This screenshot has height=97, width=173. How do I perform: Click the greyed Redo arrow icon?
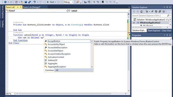coord(41,2)
